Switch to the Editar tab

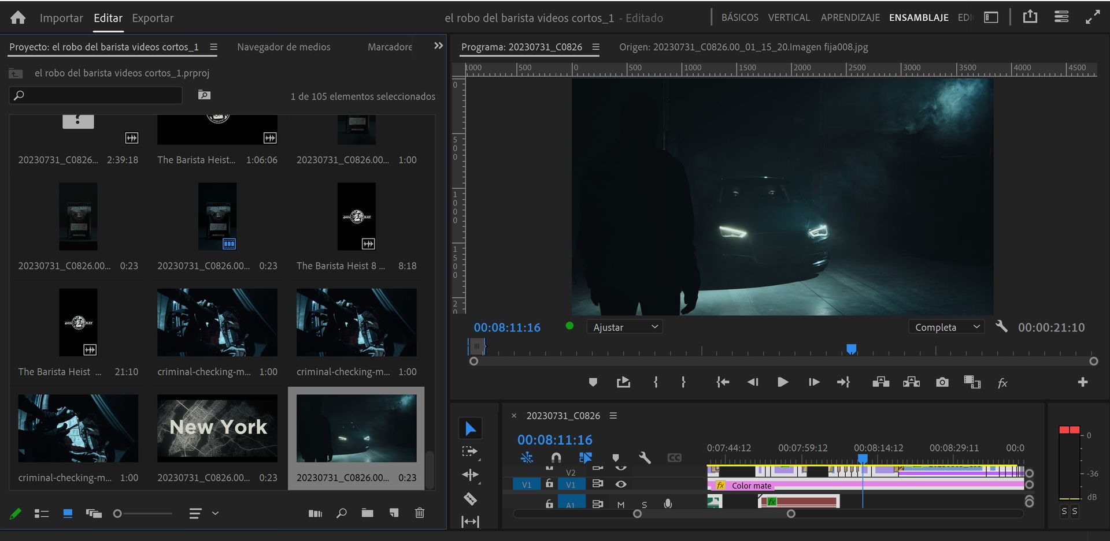[108, 18]
